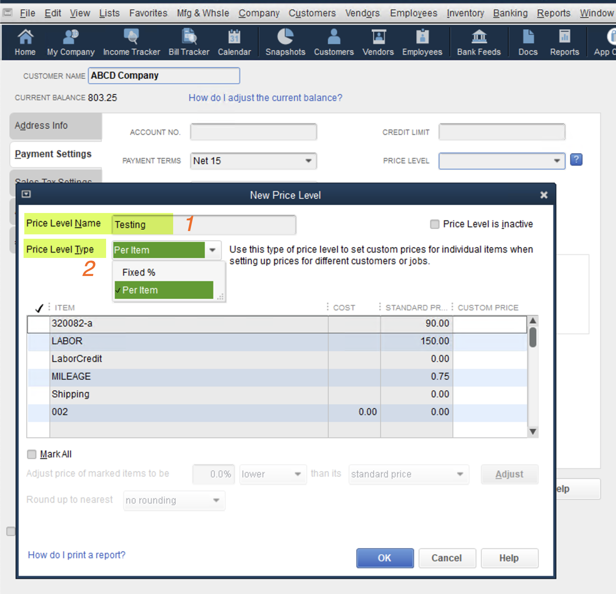Mark the checkbox column for LABOR item
The image size is (616, 594).
coord(39,341)
